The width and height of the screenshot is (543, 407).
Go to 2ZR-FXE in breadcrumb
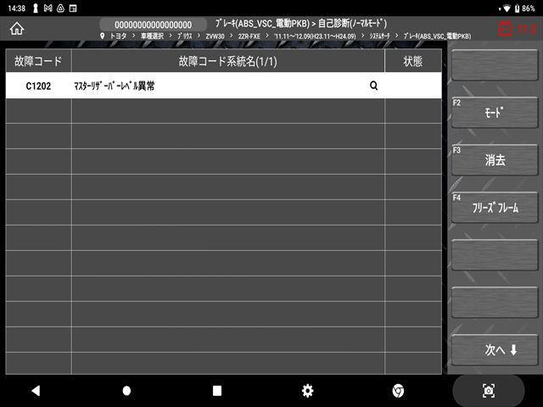click(x=249, y=36)
